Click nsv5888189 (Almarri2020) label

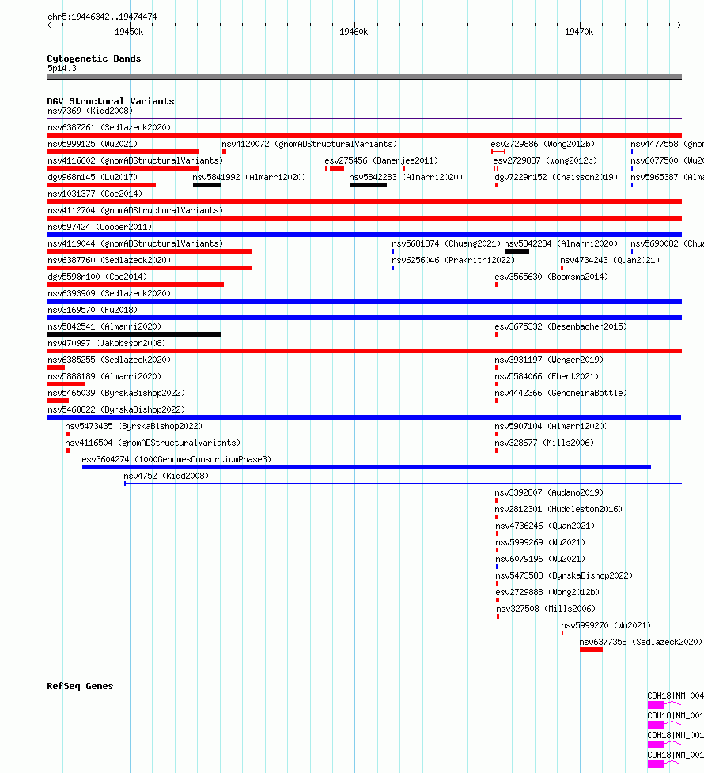tap(104, 377)
